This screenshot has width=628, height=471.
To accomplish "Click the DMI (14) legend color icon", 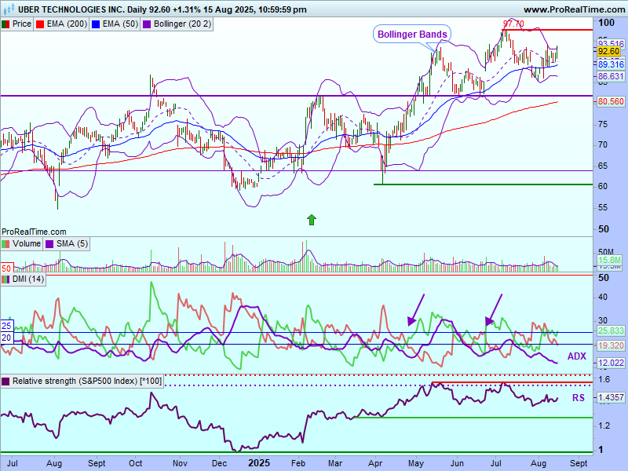I will (5, 279).
